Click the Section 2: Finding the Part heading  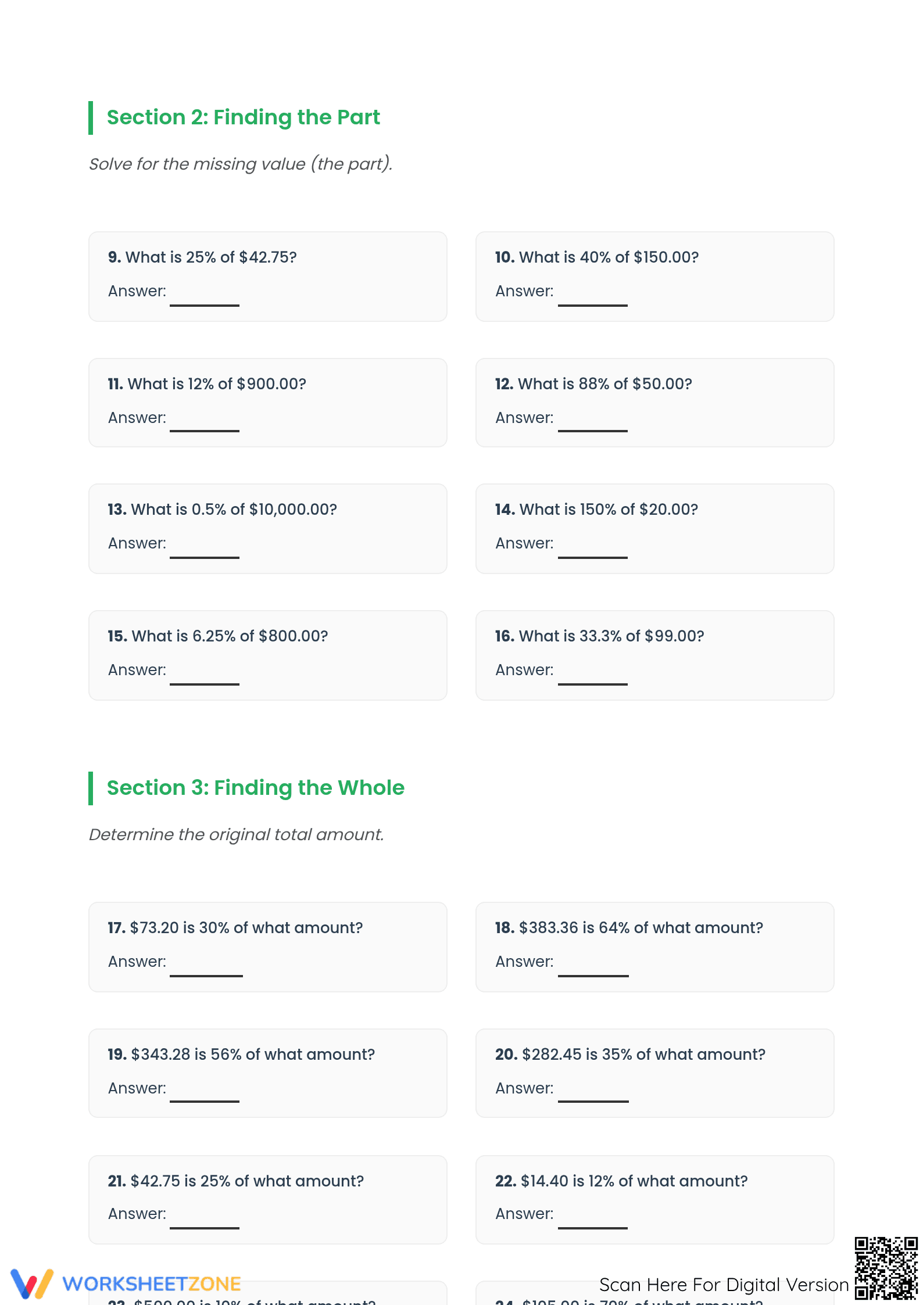coord(243,117)
